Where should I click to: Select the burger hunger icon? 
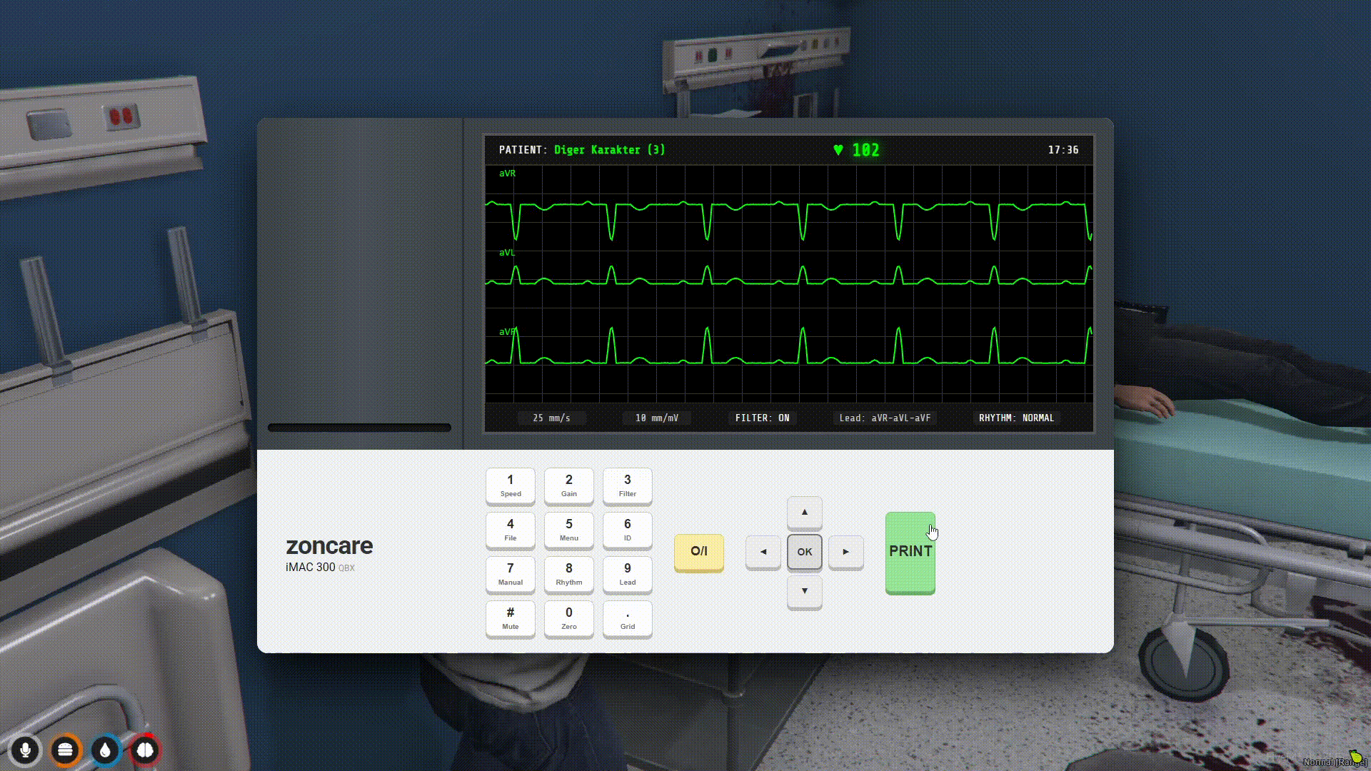coord(65,750)
